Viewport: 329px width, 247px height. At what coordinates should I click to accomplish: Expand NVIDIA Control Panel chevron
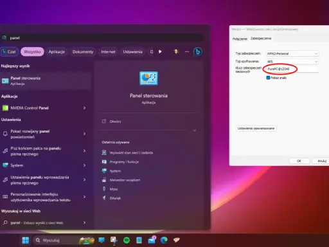[x=85, y=108]
